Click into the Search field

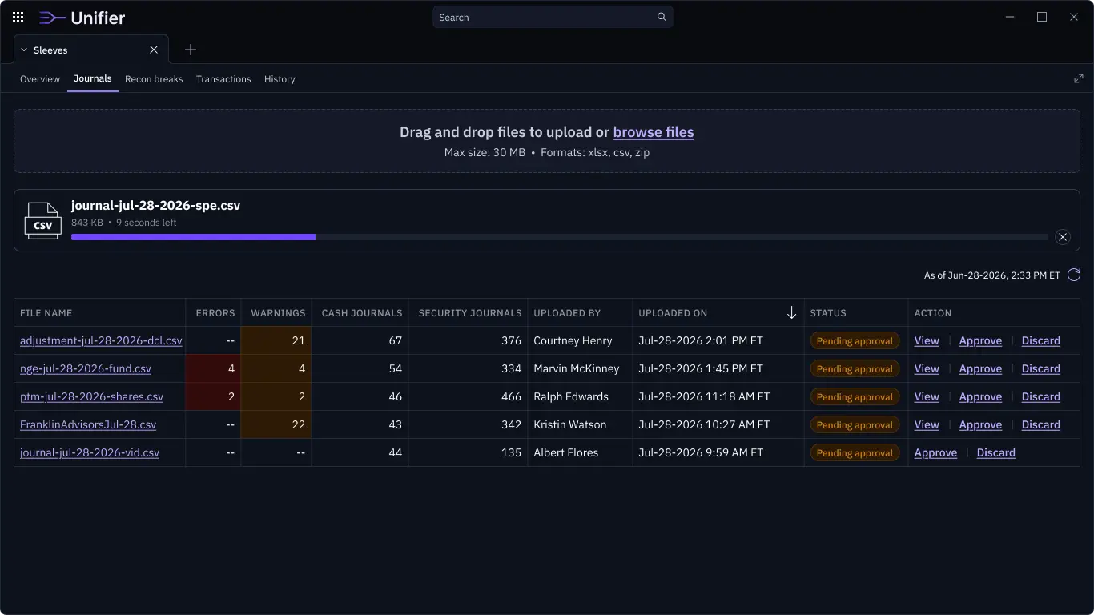click(x=553, y=17)
